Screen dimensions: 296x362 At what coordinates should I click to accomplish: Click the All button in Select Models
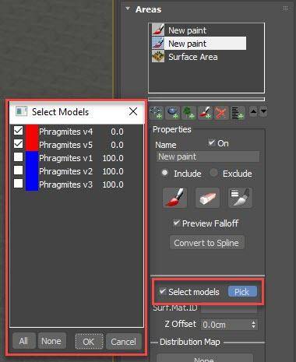tap(23, 341)
